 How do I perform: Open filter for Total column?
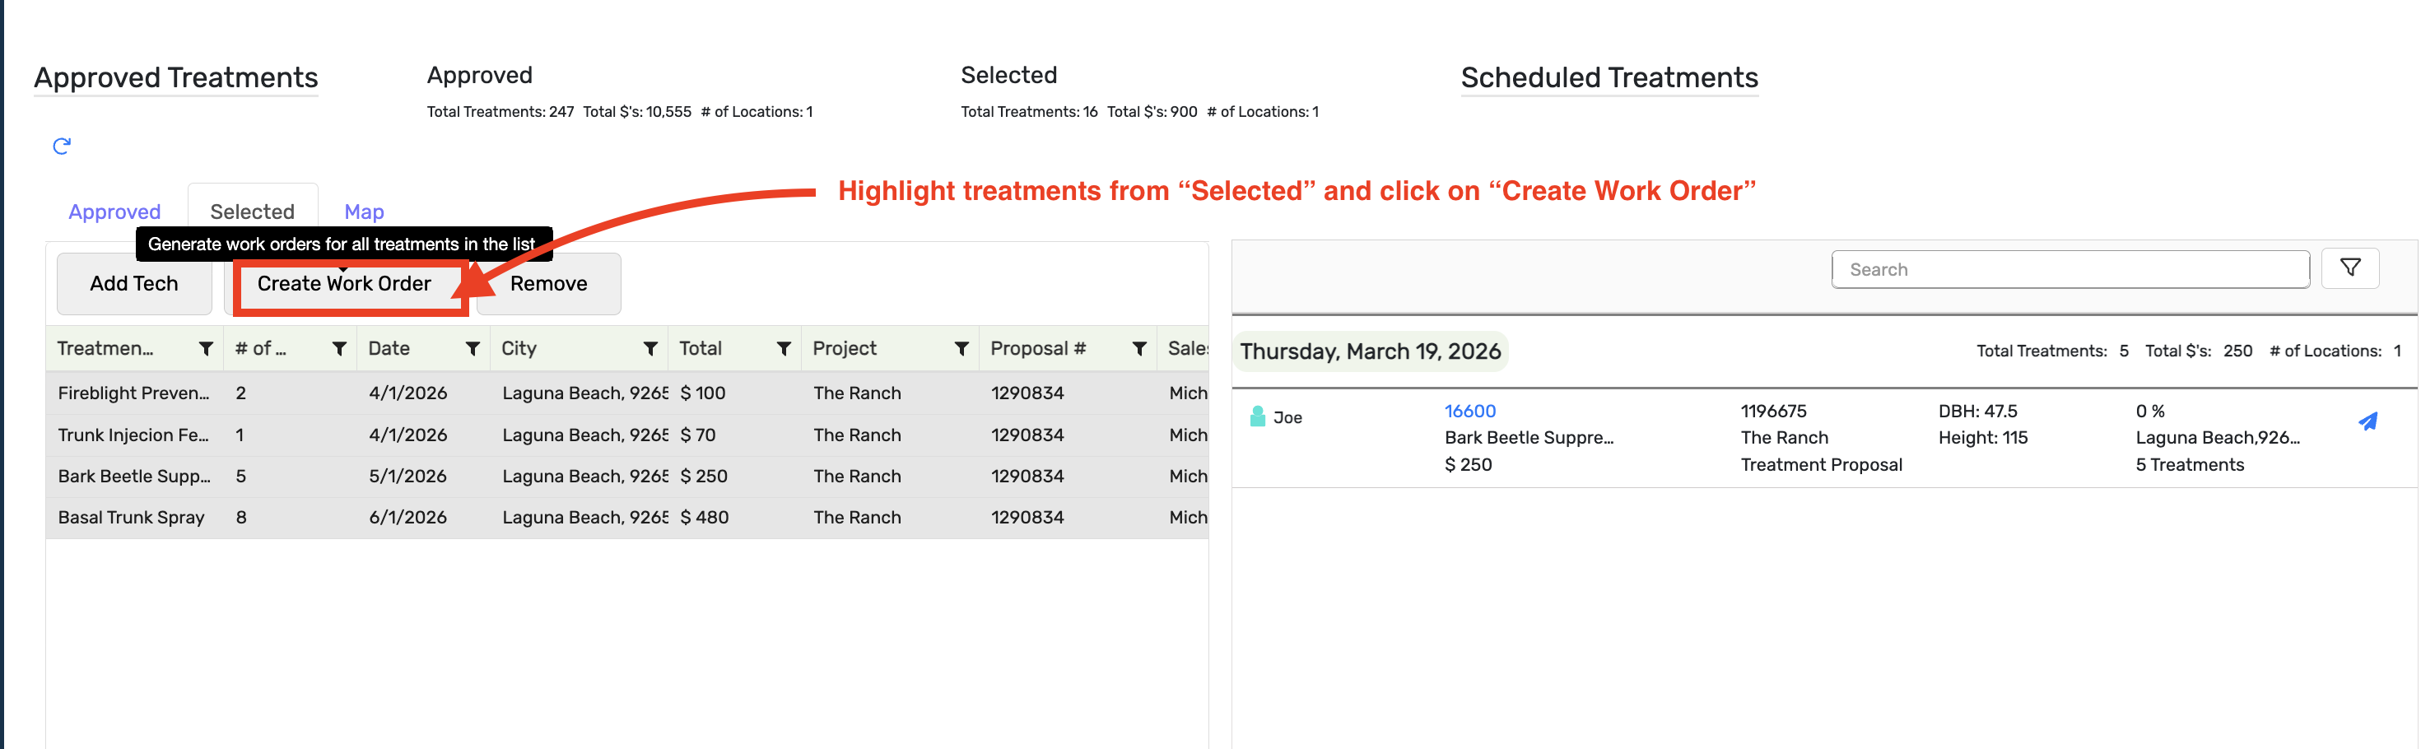tap(784, 349)
